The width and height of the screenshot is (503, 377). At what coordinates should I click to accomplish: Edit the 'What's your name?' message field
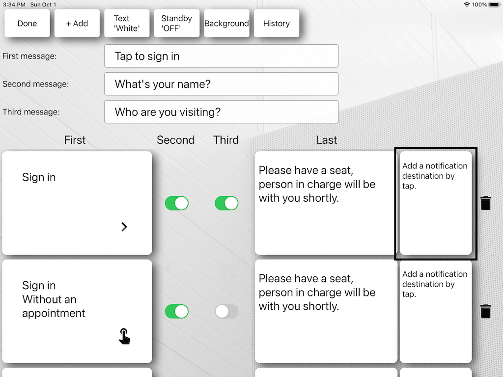click(221, 84)
